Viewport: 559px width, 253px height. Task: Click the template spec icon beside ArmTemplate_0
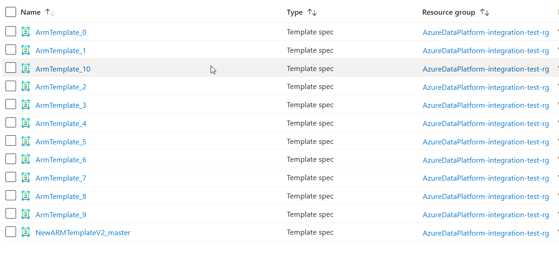pyautogui.click(x=26, y=32)
